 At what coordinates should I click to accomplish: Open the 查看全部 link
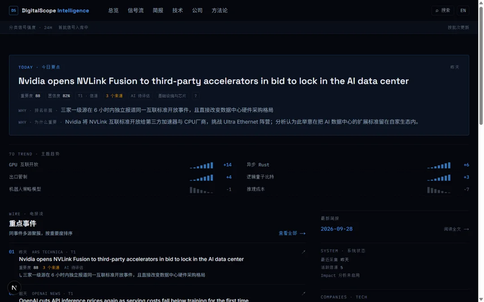coord(292,233)
